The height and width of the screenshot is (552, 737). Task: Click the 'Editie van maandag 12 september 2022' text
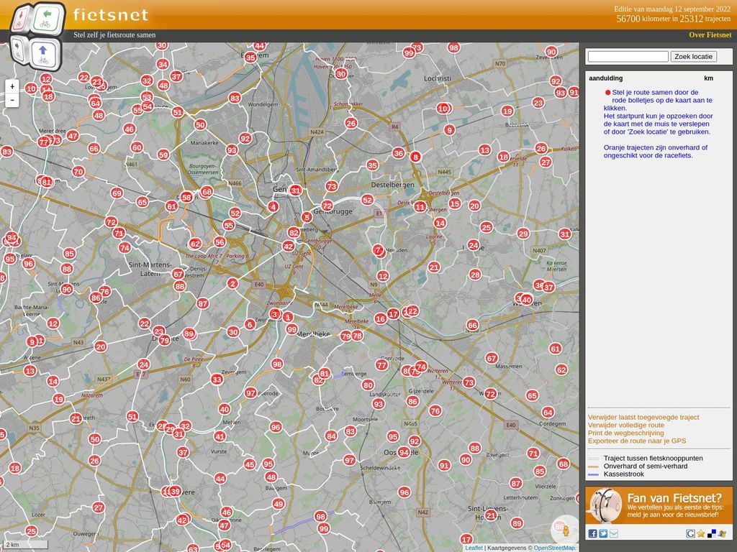pos(672,9)
